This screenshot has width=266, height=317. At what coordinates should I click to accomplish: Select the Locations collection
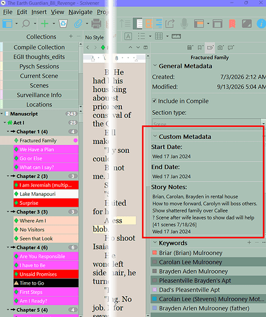[x=39, y=105]
